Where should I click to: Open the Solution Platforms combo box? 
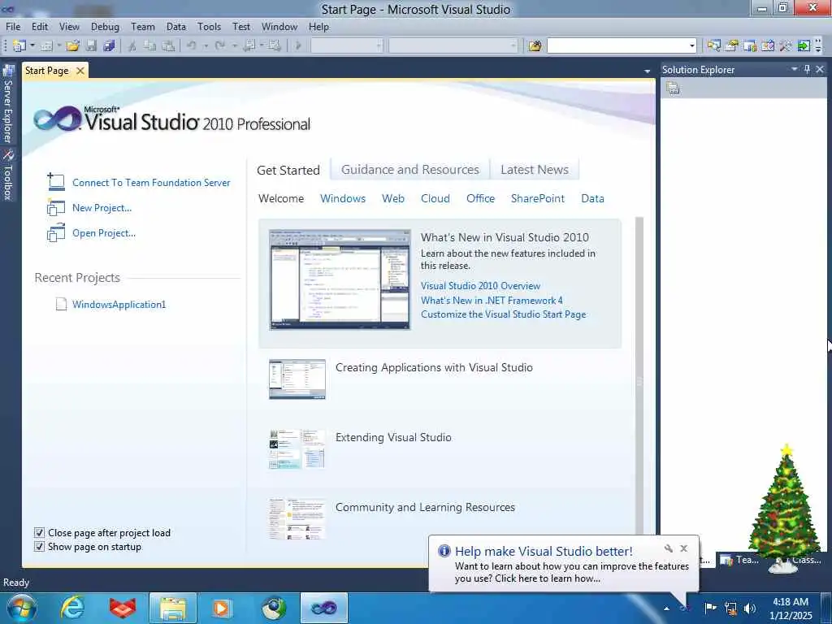click(453, 46)
